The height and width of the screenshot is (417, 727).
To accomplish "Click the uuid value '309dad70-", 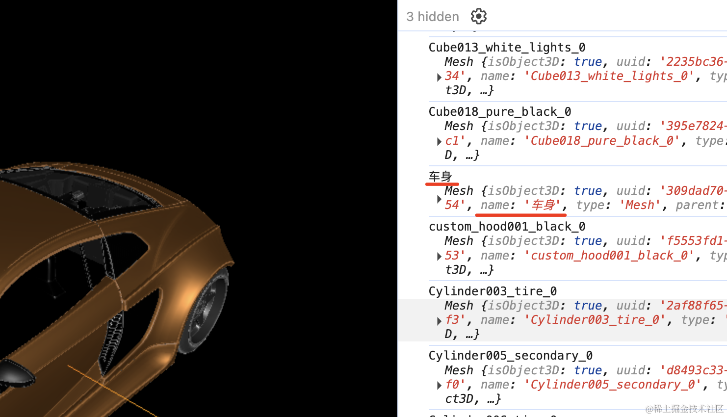I will 693,191.
